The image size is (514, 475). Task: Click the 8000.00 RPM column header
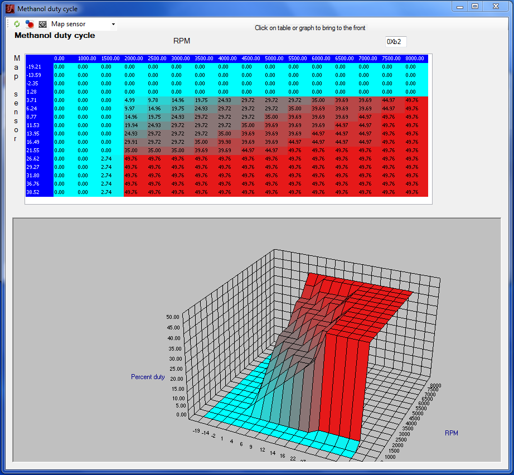[415, 59]
